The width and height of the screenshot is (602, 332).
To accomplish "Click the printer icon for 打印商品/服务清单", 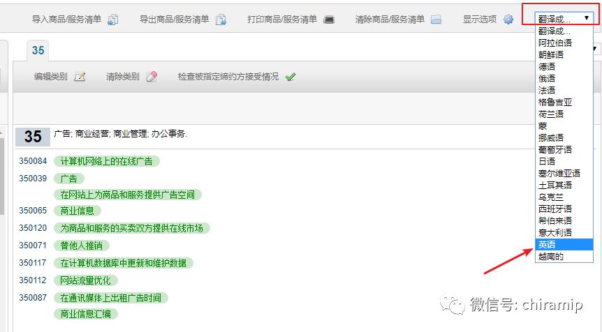I will click(x=329, y=20).
